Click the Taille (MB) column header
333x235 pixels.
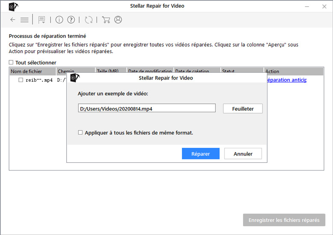[111, 70]
